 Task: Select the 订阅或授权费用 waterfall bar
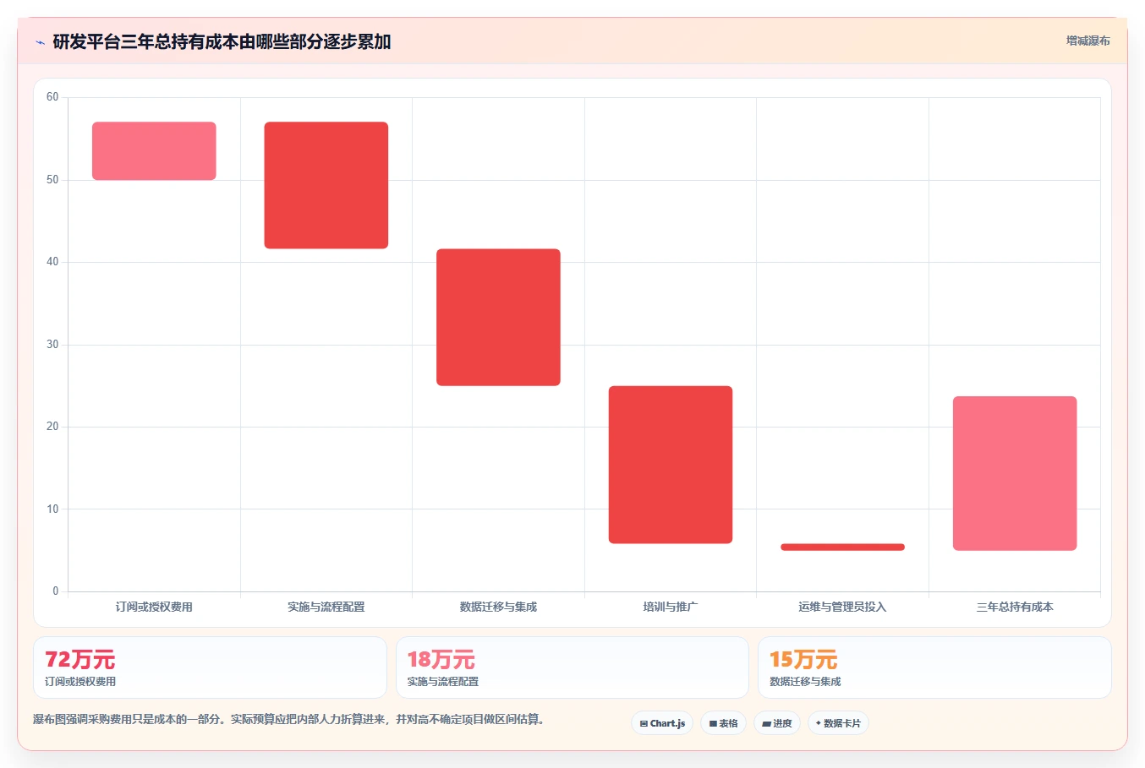[x=154, y=151]
